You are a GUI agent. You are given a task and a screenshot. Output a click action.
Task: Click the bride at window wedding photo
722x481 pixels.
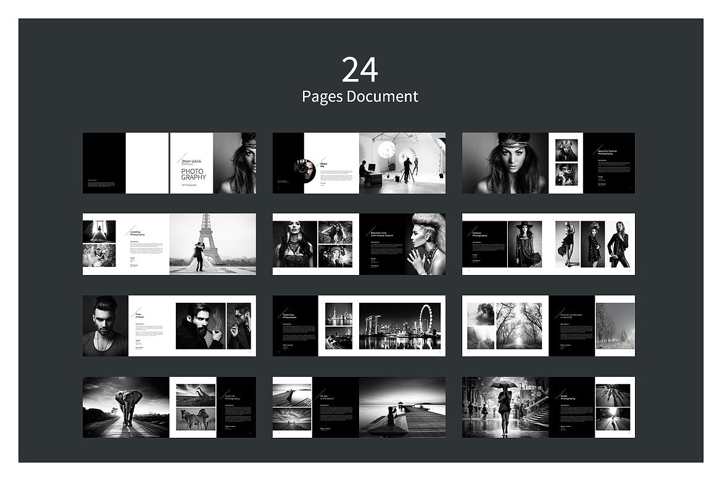point(99,231)
